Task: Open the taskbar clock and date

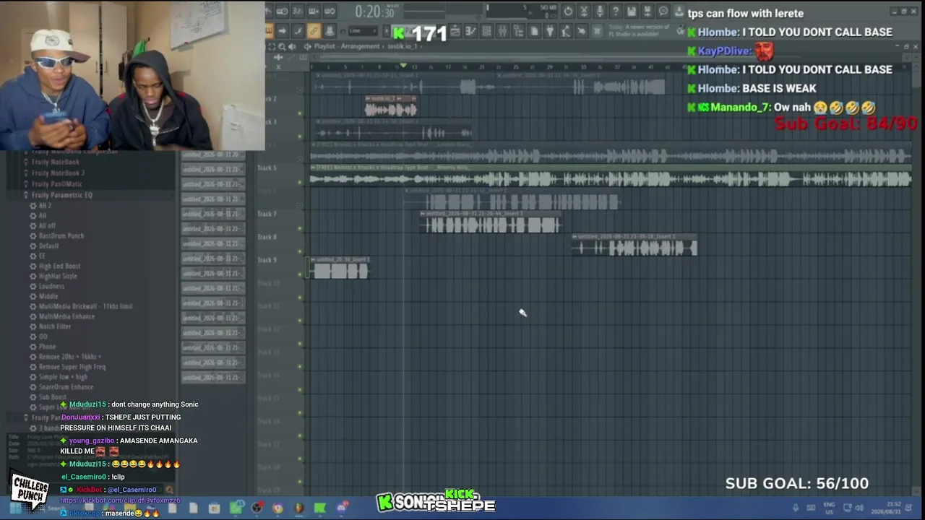Action: pos(885,507)
